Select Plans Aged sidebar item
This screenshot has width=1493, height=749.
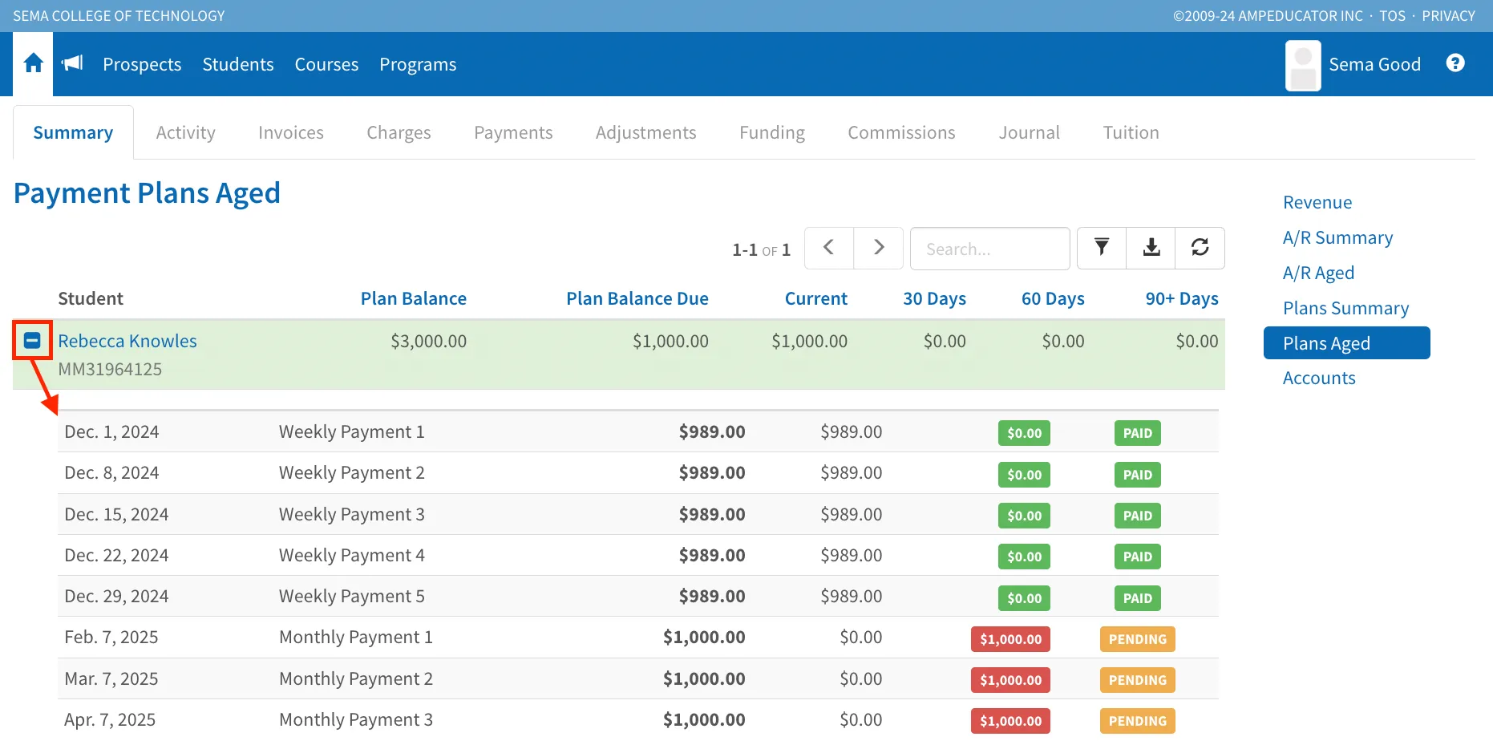click(1347, 343)
